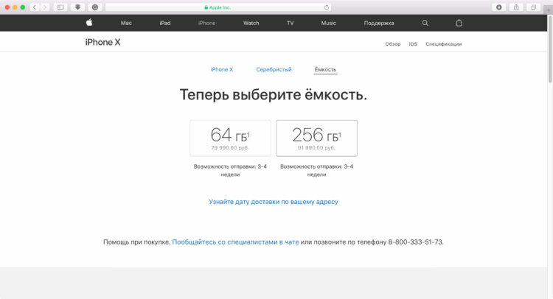Open the iPad menu item

(x=164, y=23)
